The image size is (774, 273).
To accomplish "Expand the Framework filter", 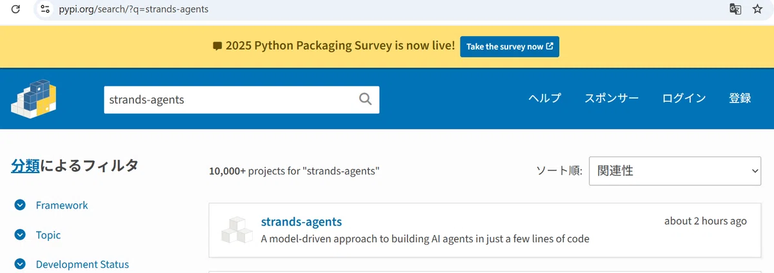I will point(20,205).
